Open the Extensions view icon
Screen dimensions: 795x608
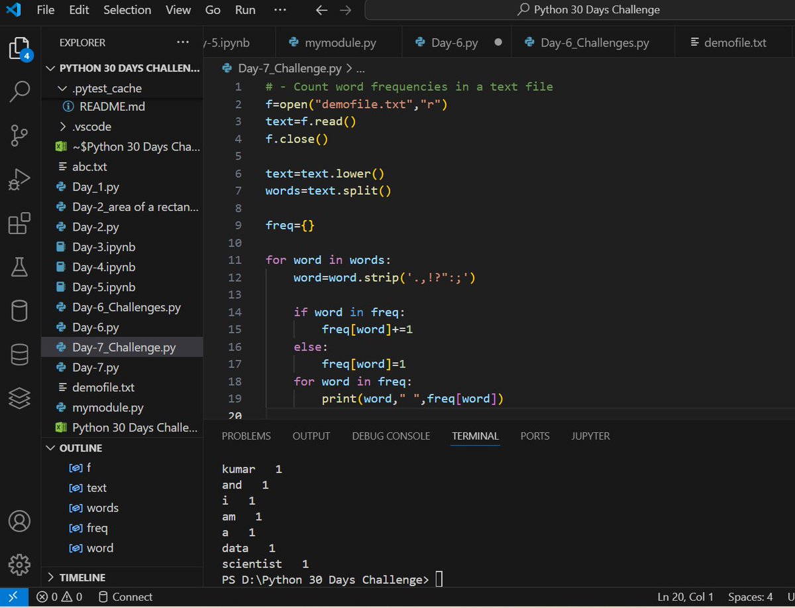[x=19, y=223]
